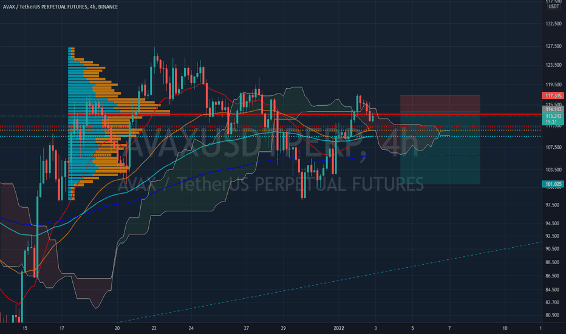566x334 pixels.
Task: Click the AVAX / TetherUS PERPETUAL FUTURES chart title
Action: tap(60, 7)
